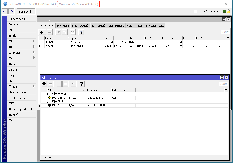The image size is (233, 163).
Task: Disable an address with the Address List cross
Action: pos(65,84)
